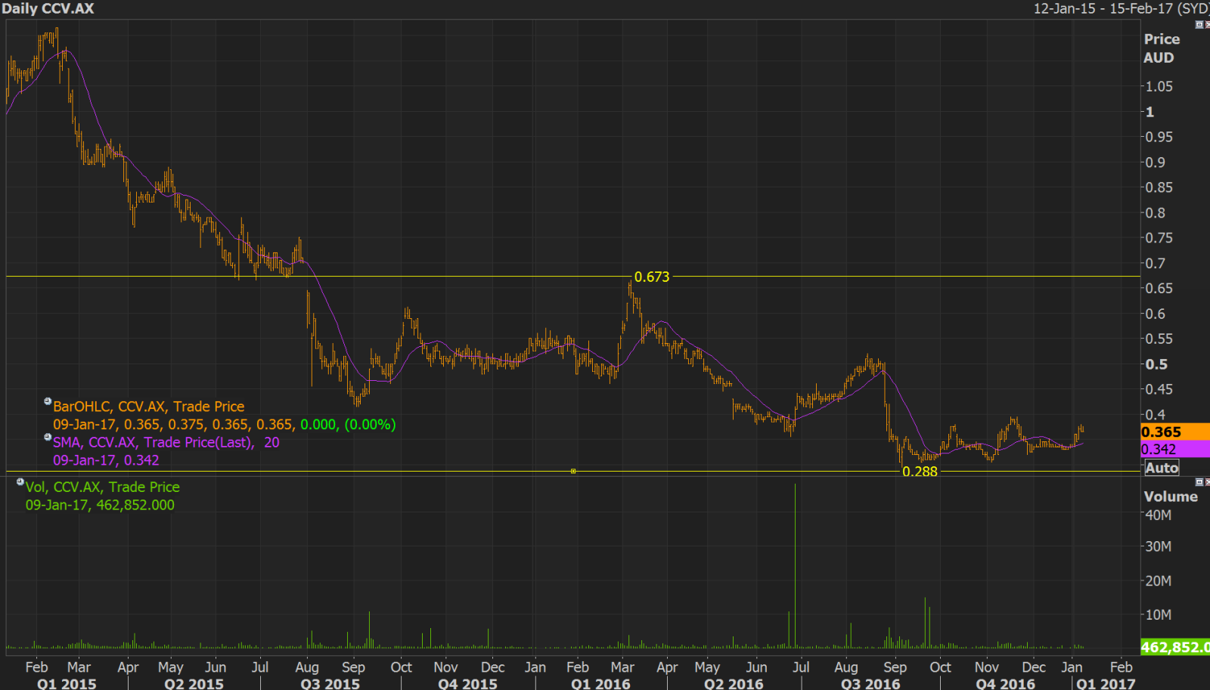
Task: Click the Q1 2017 quarter label
Action: click(1106, 683)
